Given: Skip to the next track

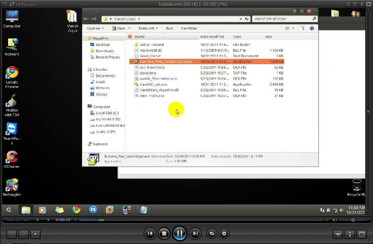Looking at the screenshot, I should [195, 233].
